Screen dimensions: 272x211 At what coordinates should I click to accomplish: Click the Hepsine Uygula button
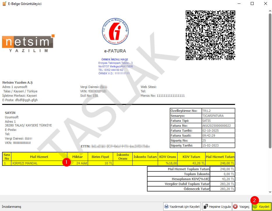[217, 207]
